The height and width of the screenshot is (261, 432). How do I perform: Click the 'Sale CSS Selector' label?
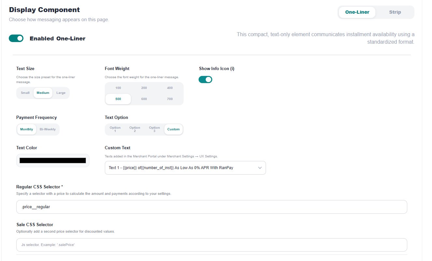[x=35, y=225]
